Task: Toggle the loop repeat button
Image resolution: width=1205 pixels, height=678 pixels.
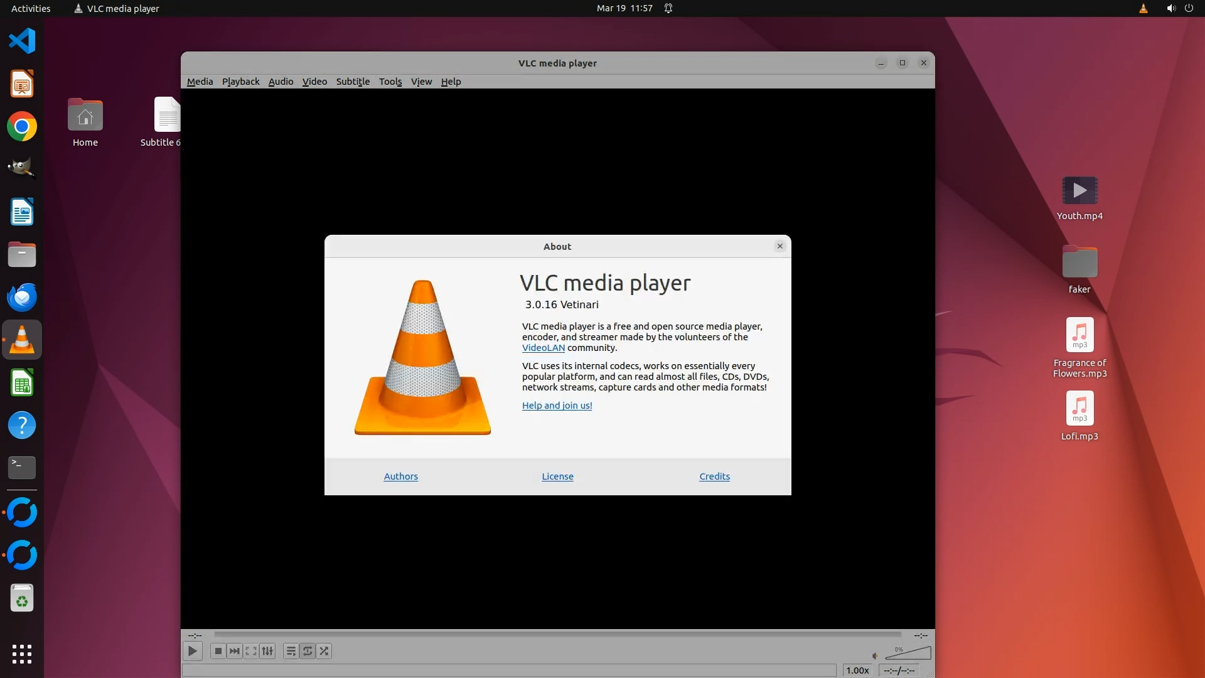Action: (308, 651)
